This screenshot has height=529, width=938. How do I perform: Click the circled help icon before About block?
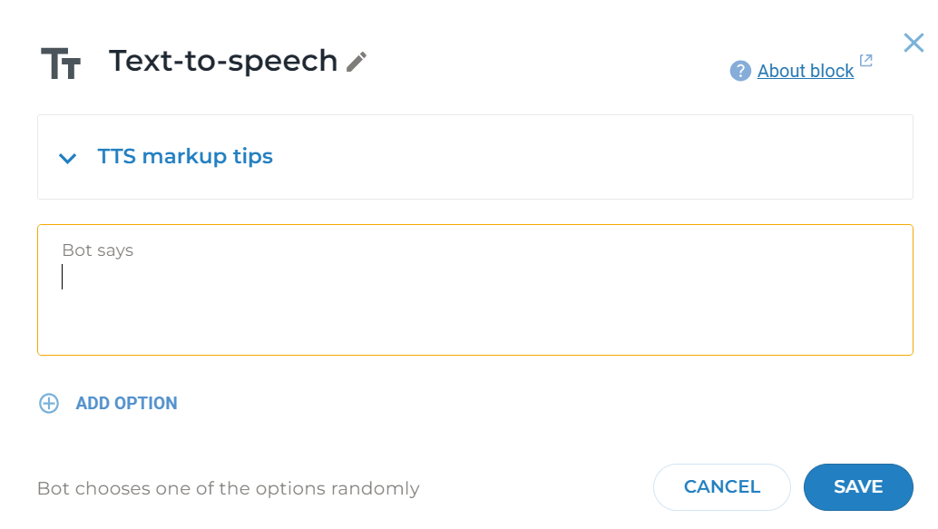[739, 71]
